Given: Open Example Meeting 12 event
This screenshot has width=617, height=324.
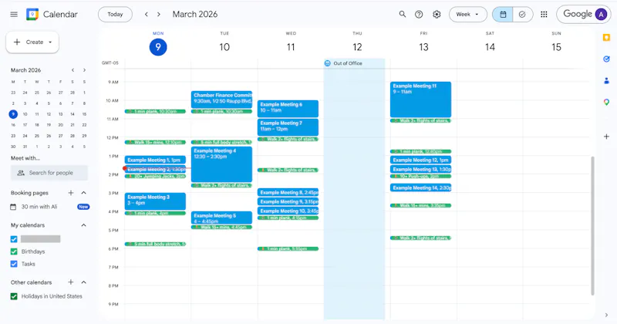Looking at the screenshot, I should 420,160.
